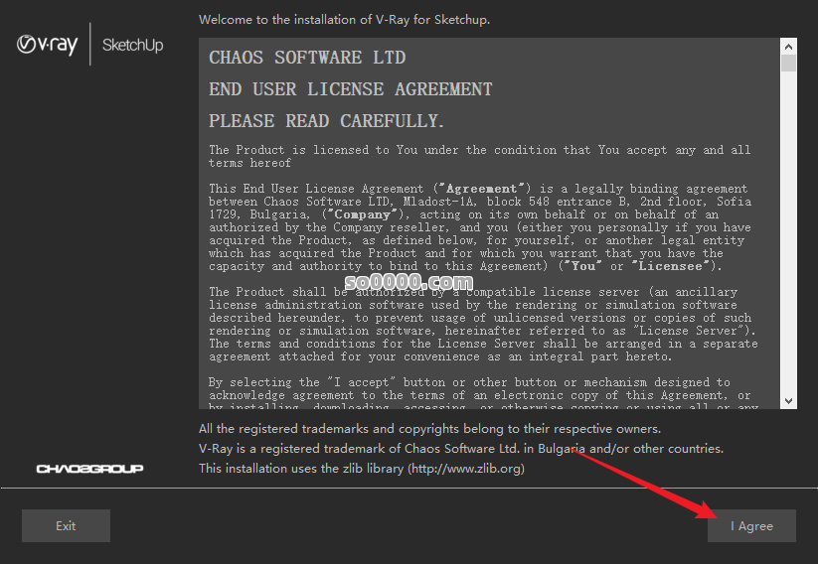Click the CHAOS SOFTWARE LTD heading

[x=307, y=58]
